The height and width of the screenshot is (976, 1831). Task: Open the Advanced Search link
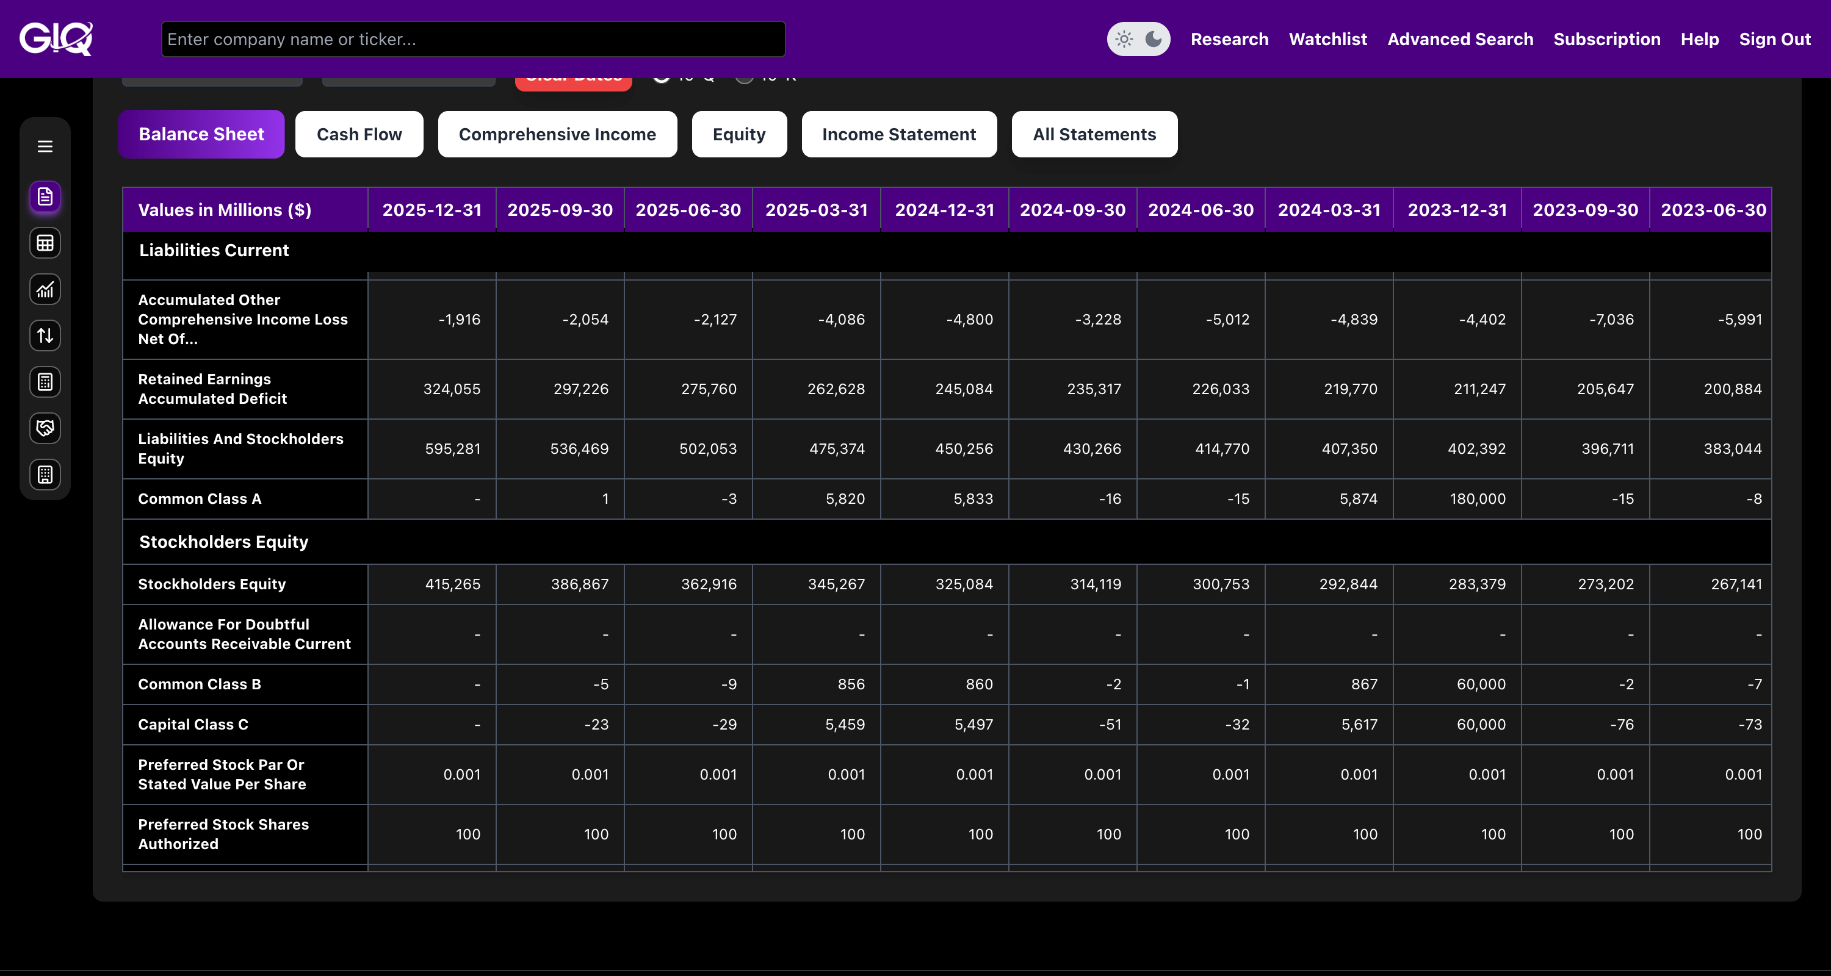[1460, 39]
